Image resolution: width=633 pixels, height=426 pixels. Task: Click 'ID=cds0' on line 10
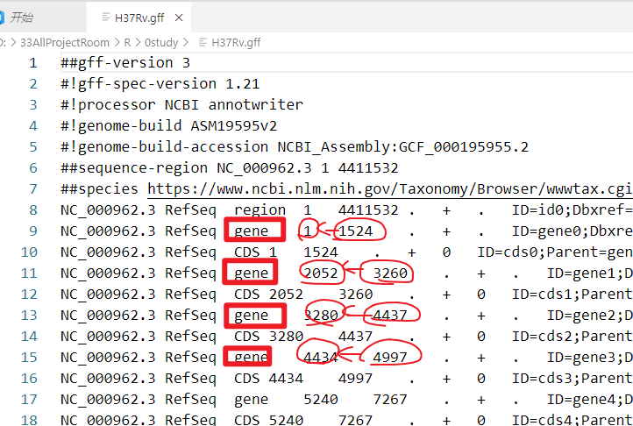(x=508, y=252)
